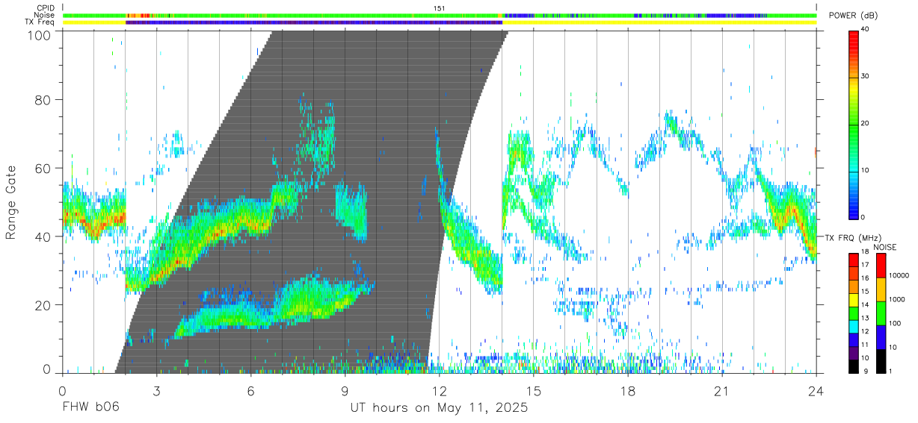The image size is (918, 423).
Task: Click the TX frequency legend value 9
Action: (864, 372)
